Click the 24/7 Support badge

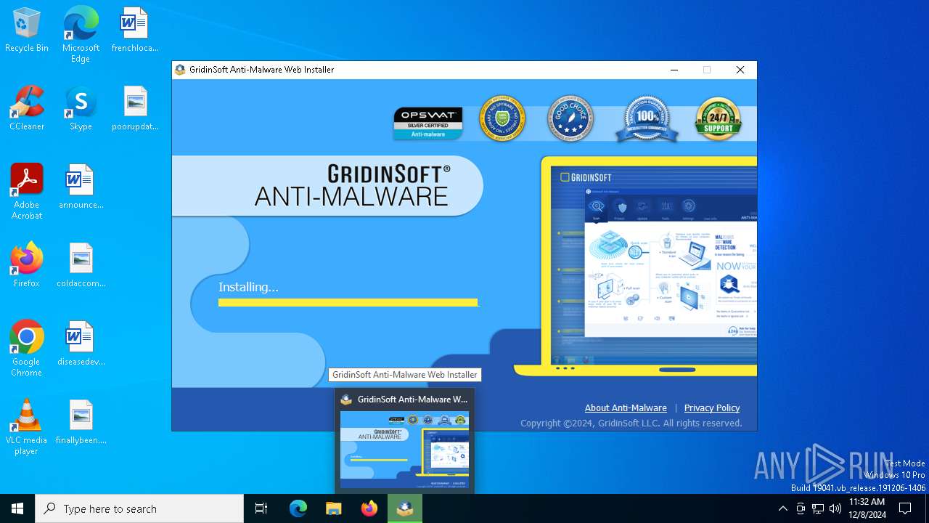click(x=718, y=118)
